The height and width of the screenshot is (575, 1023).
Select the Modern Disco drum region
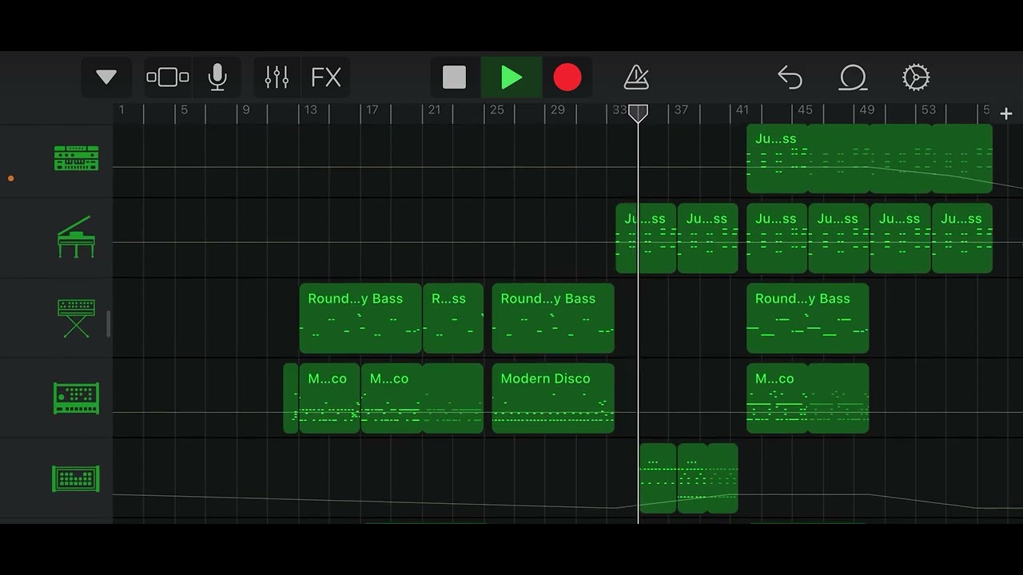click(553, 398)
